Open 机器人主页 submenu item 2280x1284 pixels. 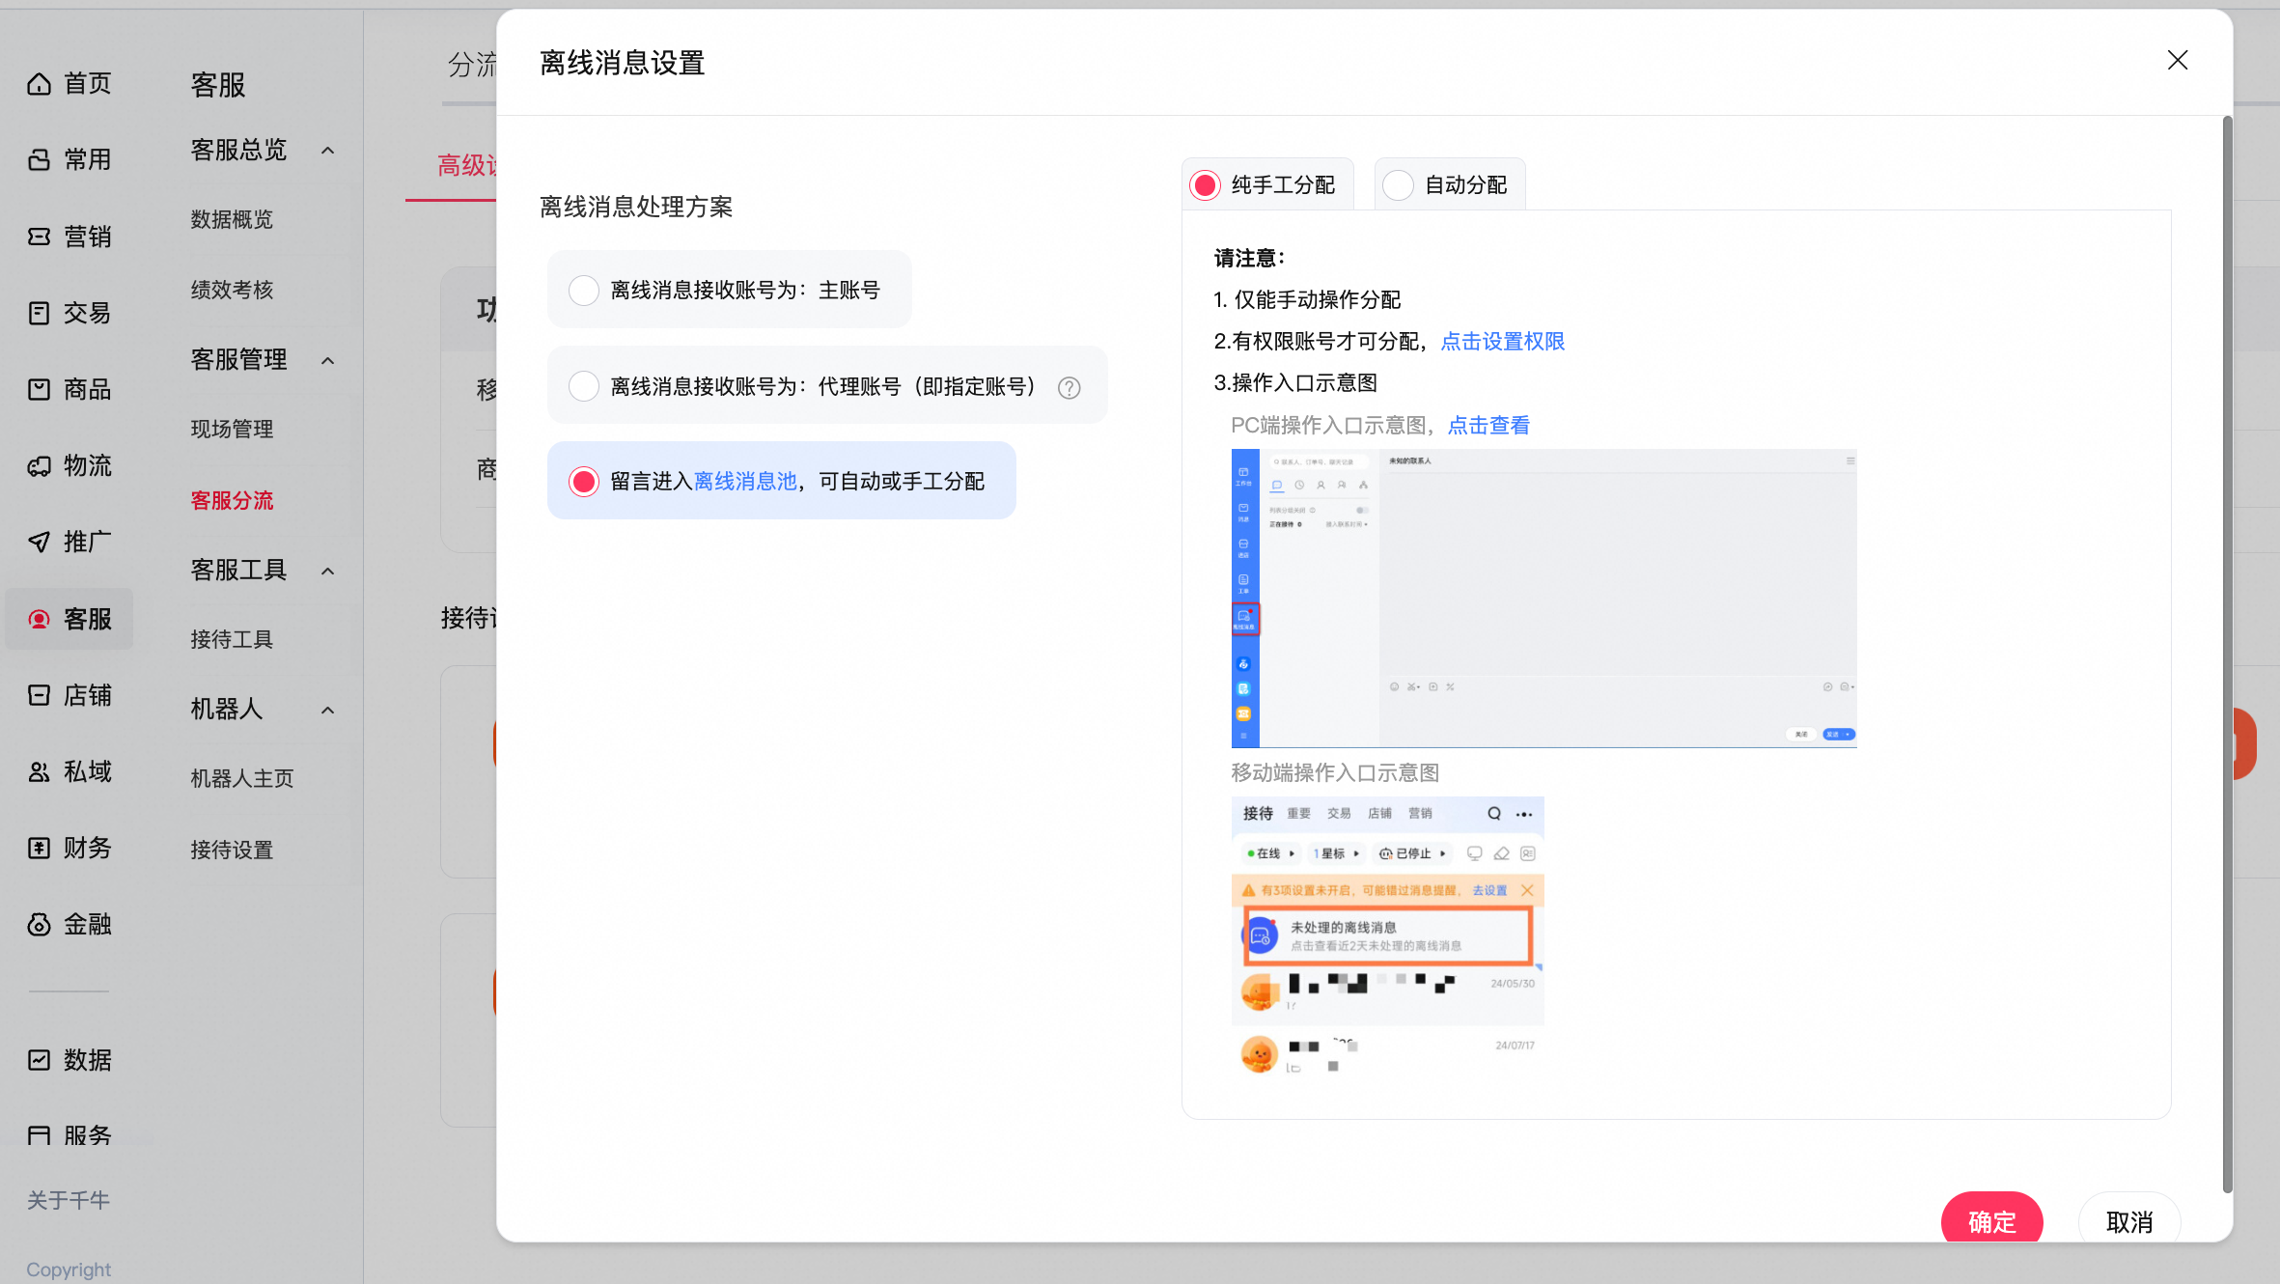click(x=242, y=778)
